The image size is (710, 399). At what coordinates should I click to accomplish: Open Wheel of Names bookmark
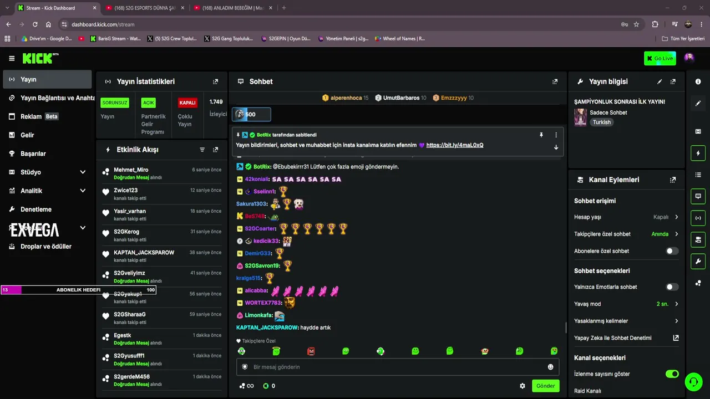tap(400, 39)
